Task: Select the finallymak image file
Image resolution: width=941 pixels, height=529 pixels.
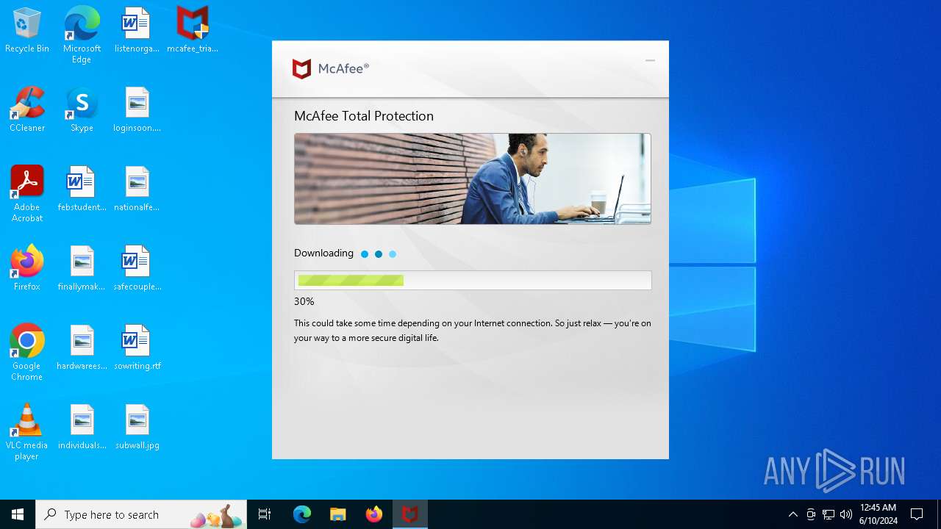Action: pos(82,268)
